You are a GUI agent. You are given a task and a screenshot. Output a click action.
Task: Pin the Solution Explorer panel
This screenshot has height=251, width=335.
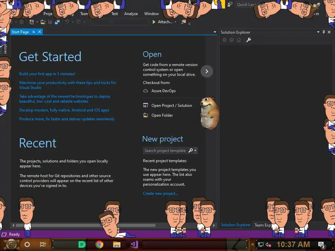coord(324,32)
